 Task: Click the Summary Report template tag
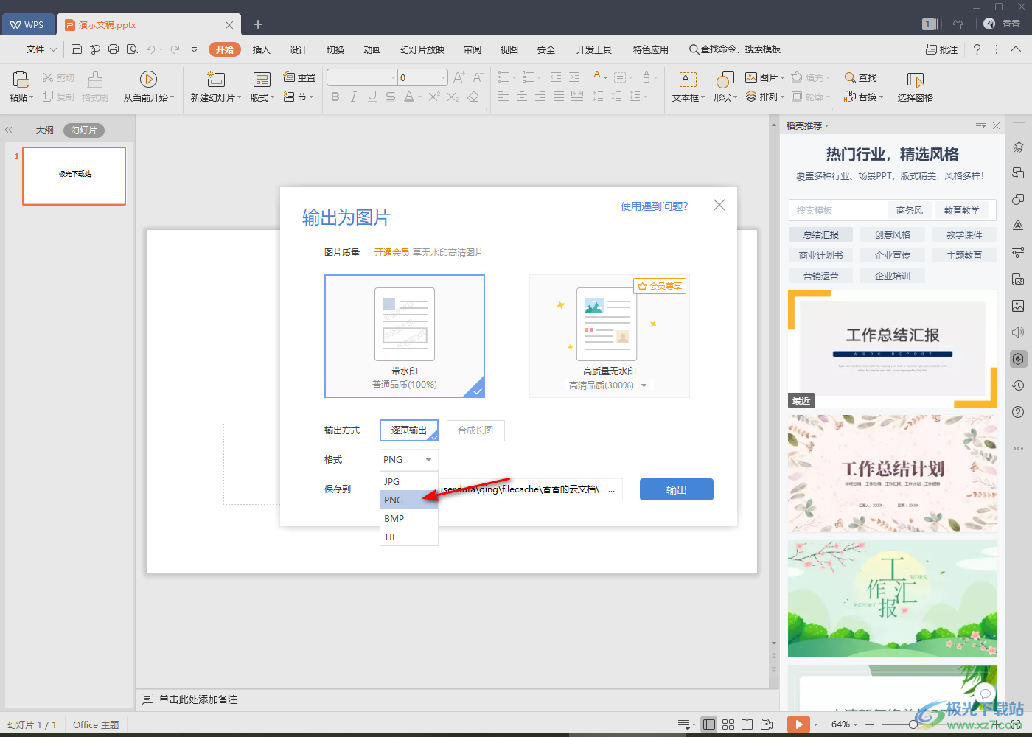(821, 234)
